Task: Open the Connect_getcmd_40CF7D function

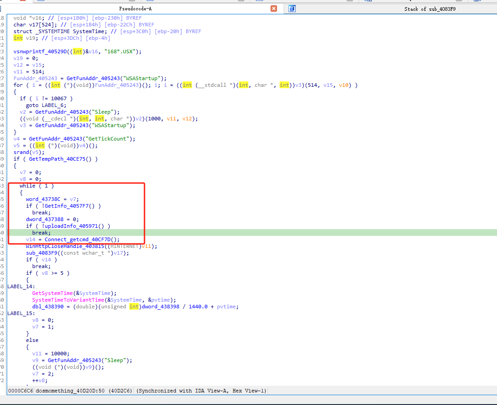Action: pyautogui.click(x=79, y=239)
